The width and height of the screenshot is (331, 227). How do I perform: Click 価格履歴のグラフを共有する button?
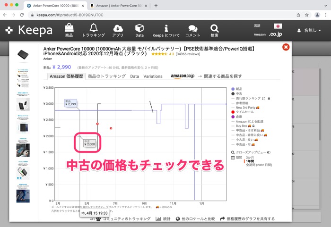click(247, 219)
